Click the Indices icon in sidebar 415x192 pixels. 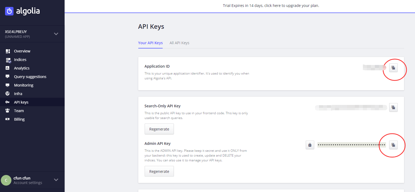(x=8, y=60)
